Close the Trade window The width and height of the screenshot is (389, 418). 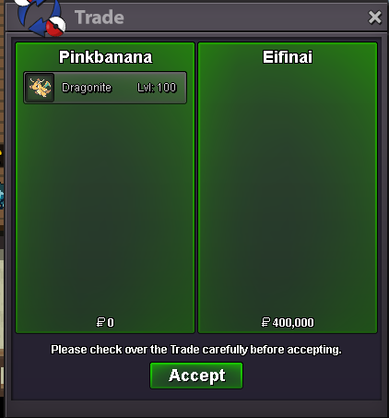375,18
